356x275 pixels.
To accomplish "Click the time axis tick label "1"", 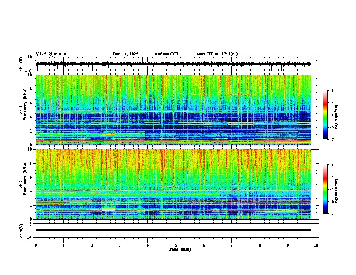I will click(x=63, y=245).
